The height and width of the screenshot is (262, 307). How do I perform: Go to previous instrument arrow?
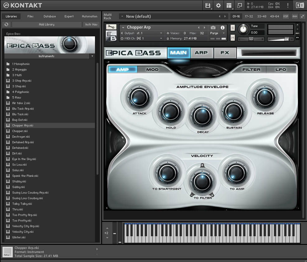tap(199, 28)
